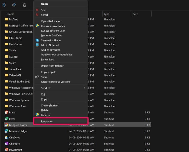189x152 pixels.
Task: Select Properties in the context menu
Action: 47,121
